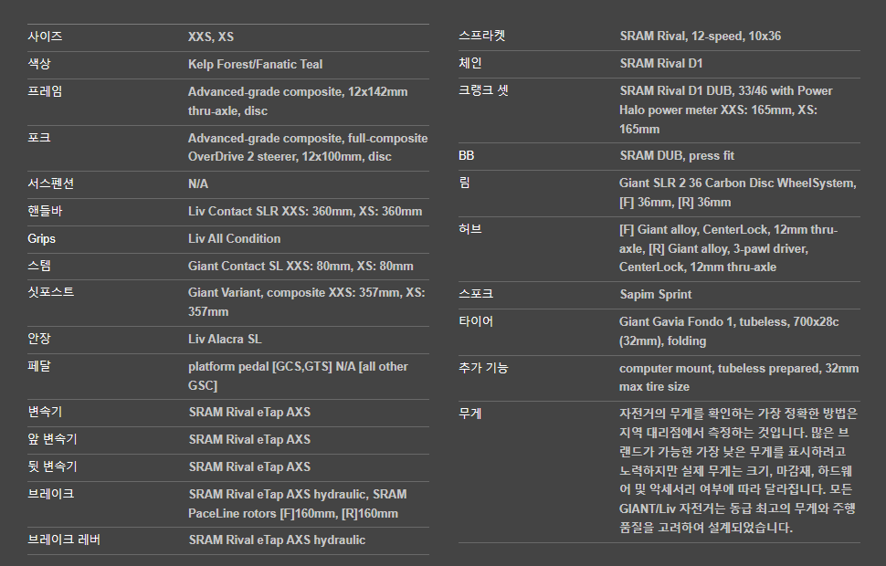Click the 프레임 spec label
Image resolution: width=886 pixels, height=566 pixels.
pyautogui.click(x=45, y=91)
